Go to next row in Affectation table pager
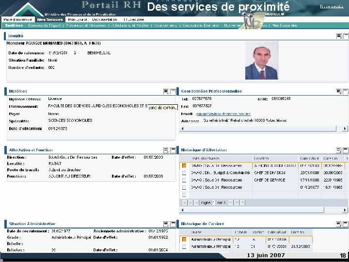The height and width of the screenshot is (262, 349). (231, 202)
